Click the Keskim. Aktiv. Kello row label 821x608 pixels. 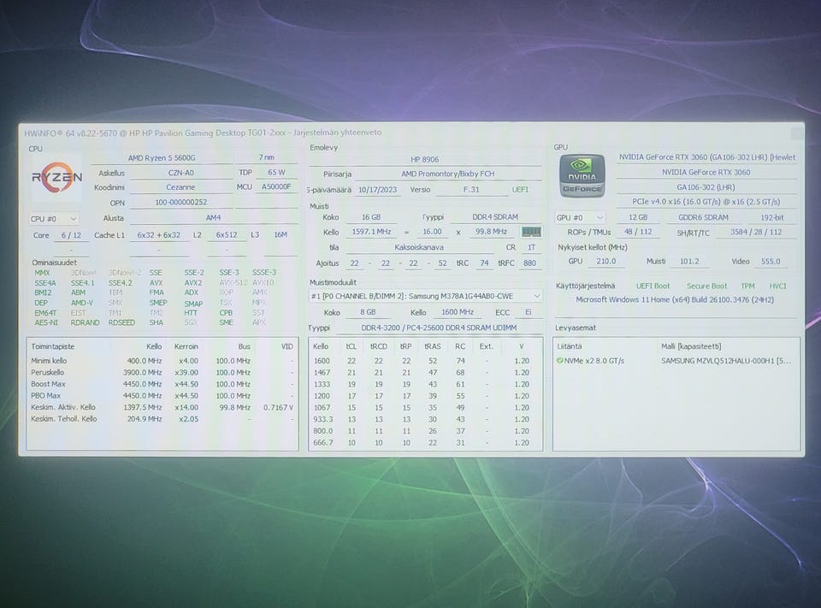pos(62,407)
